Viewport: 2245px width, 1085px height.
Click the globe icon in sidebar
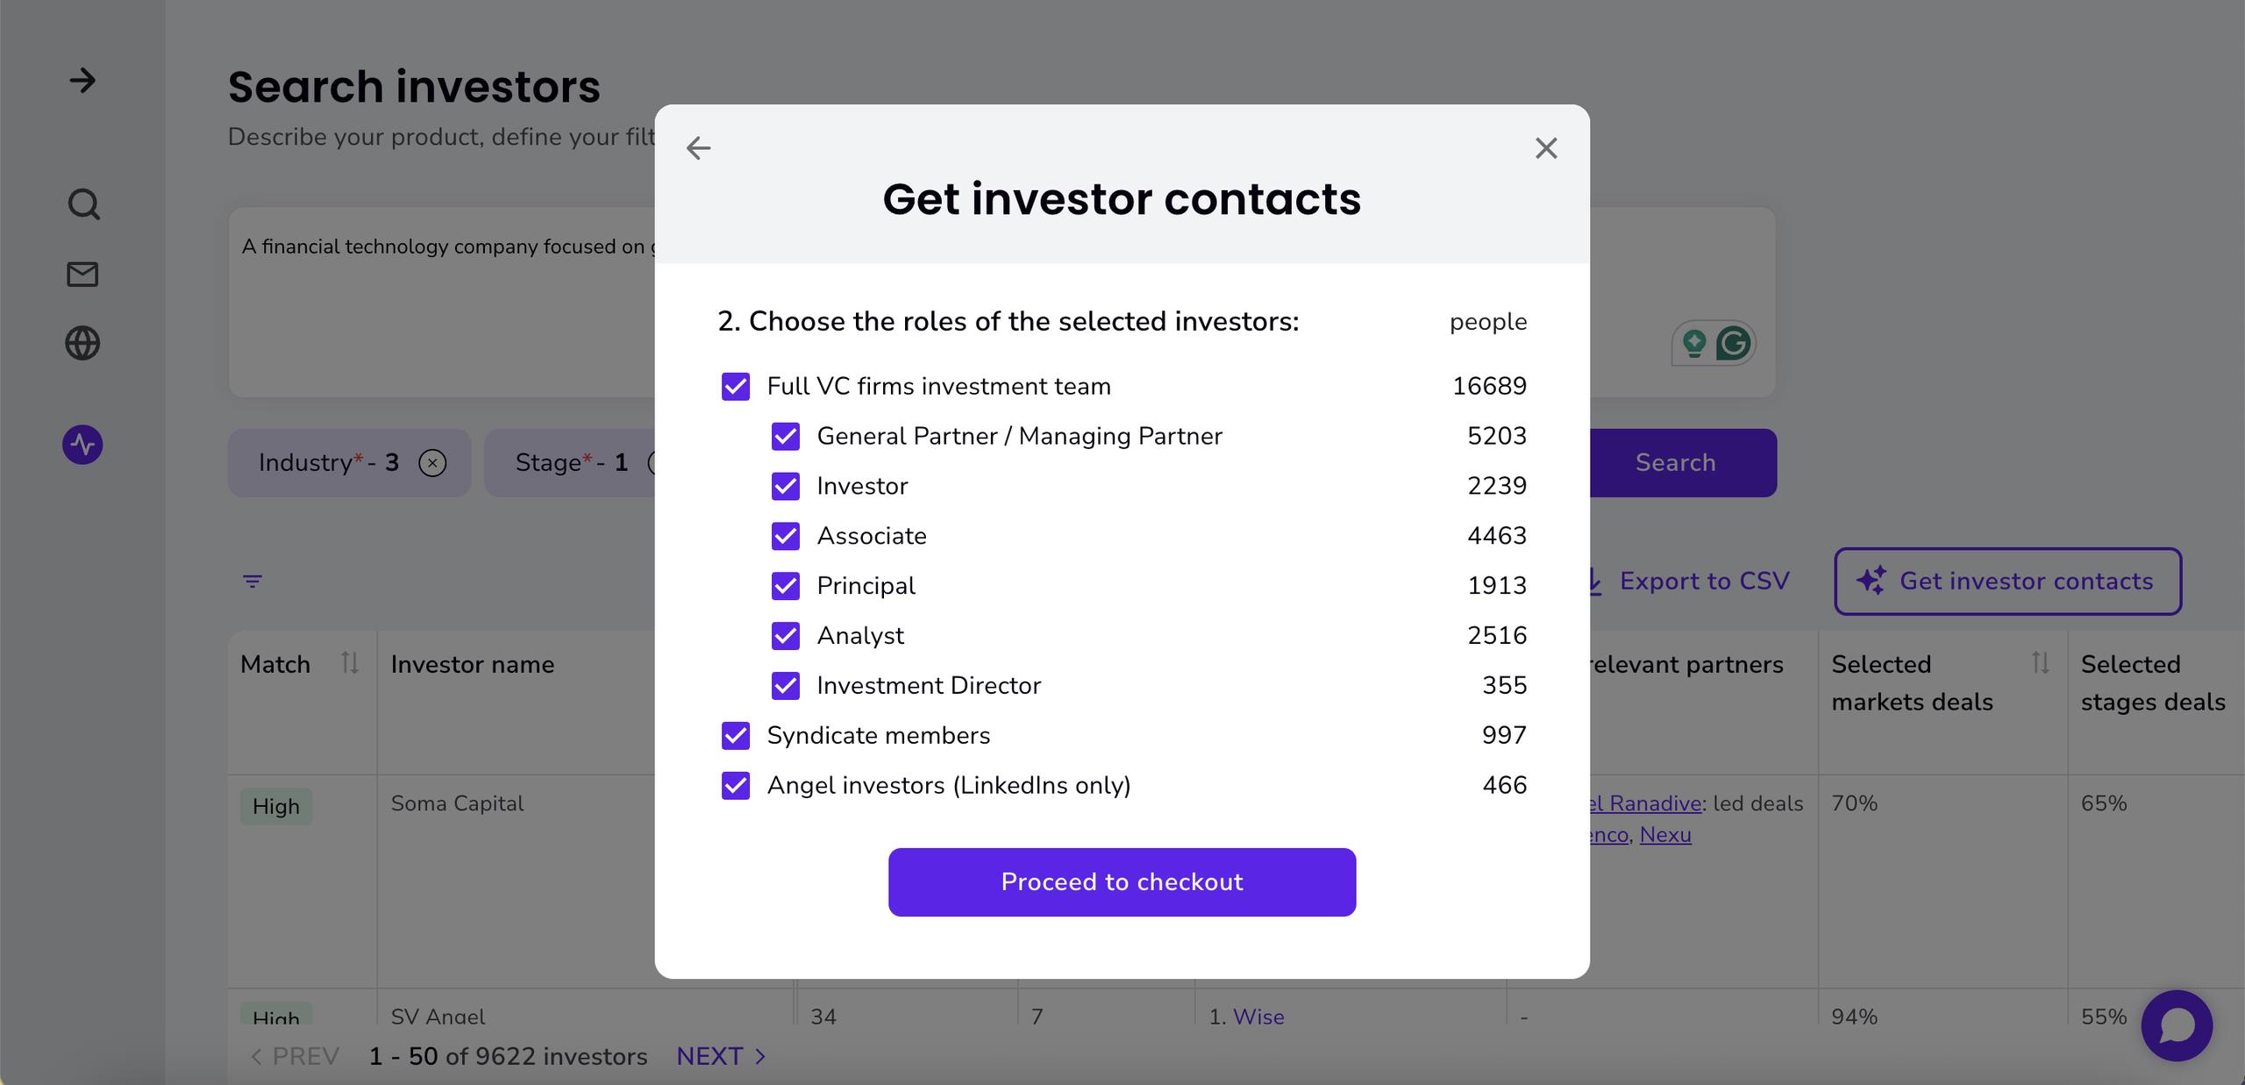[82, 343]
